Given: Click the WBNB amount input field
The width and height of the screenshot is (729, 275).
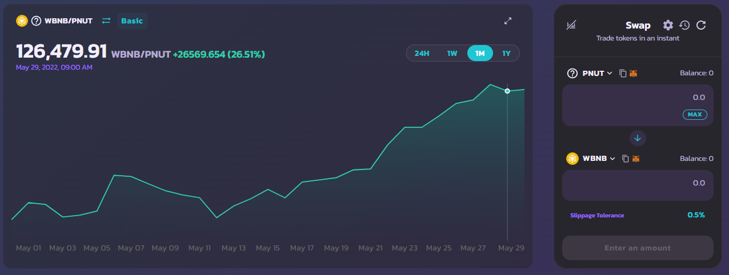Looking at the screenshot, I should click(638, 185).
